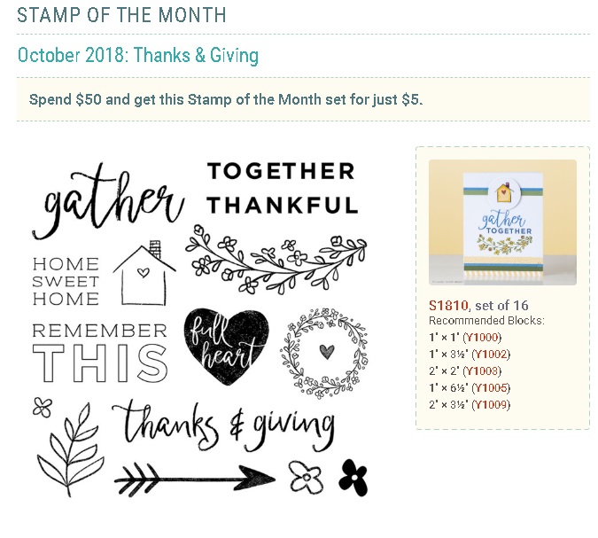598x538 pixels.
Task: Click the Spend $50 promotion banner
Action: point(303,99)
